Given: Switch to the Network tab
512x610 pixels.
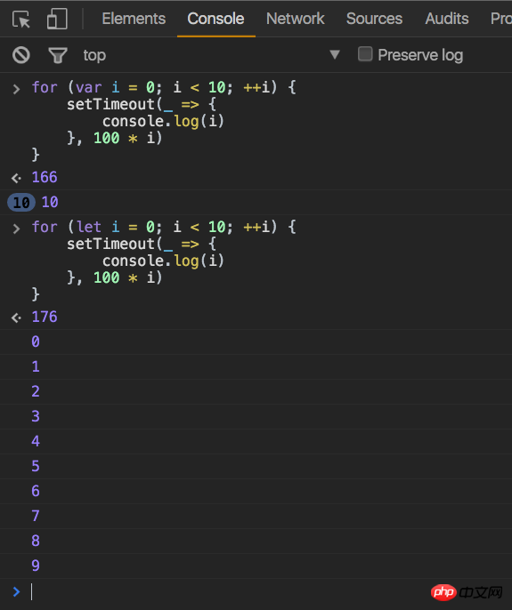Looking at the screenshot, I should (296, 19).
